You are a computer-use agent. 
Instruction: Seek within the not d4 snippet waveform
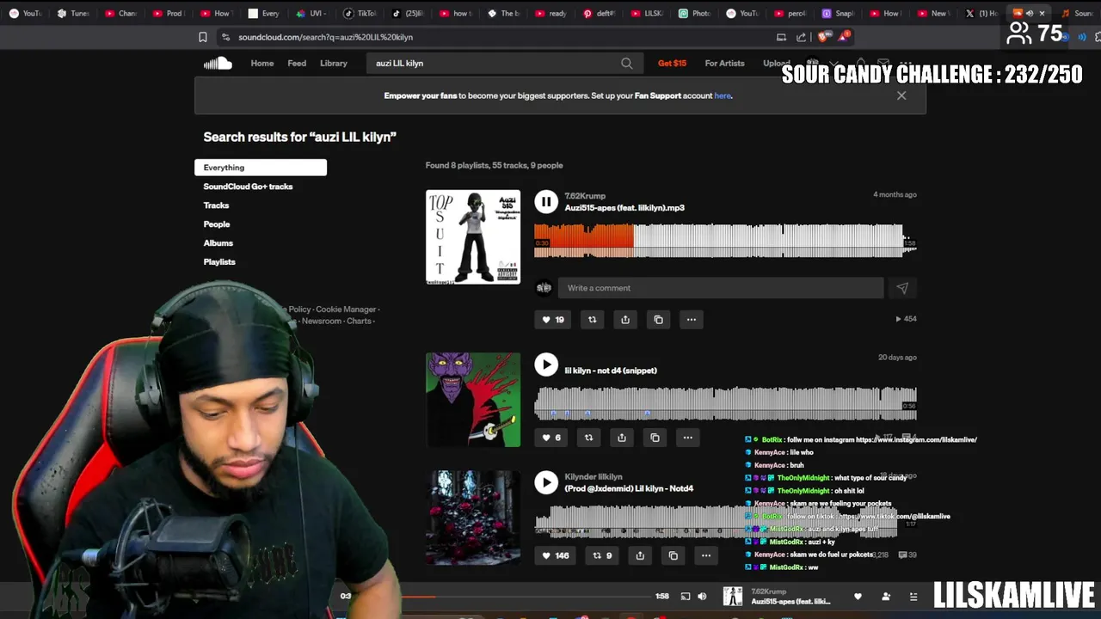725,403
